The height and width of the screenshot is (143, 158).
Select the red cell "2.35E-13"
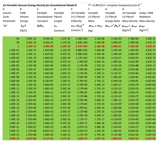pos(31,46)
